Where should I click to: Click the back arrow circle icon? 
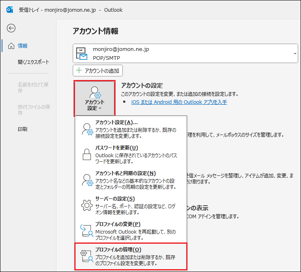click(11, 28)
